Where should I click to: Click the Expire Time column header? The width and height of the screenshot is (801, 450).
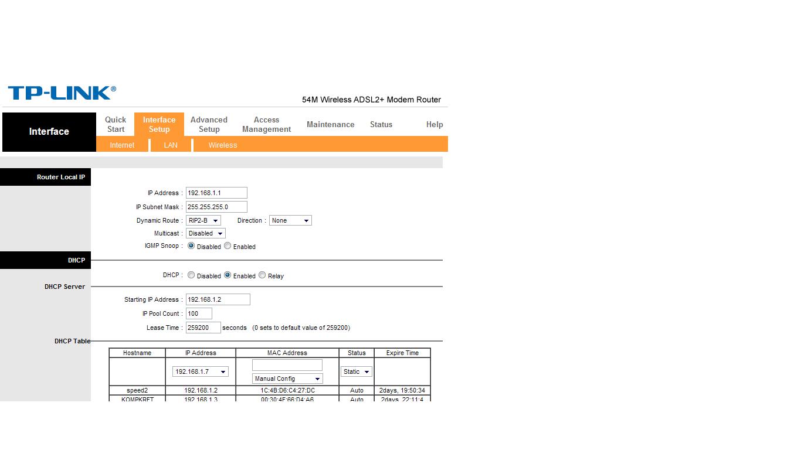click(402, 353)
